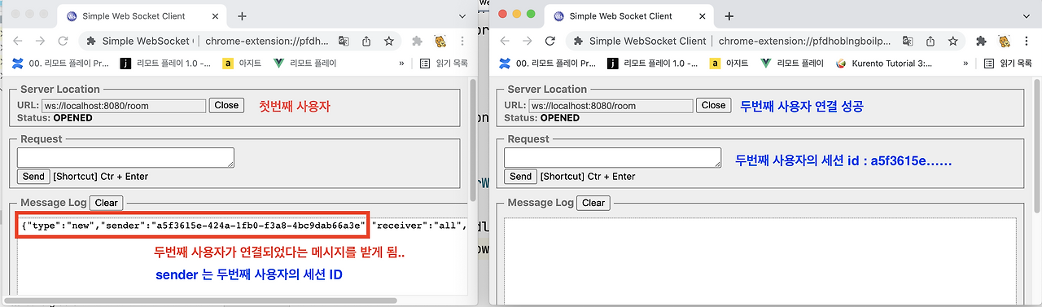
Task: Share this page from left window address bar
Action: coord(367,41)
